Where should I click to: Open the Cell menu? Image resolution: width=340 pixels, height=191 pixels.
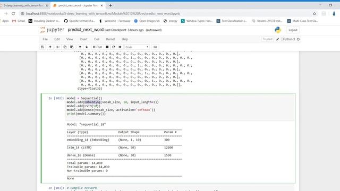(97, 39)
